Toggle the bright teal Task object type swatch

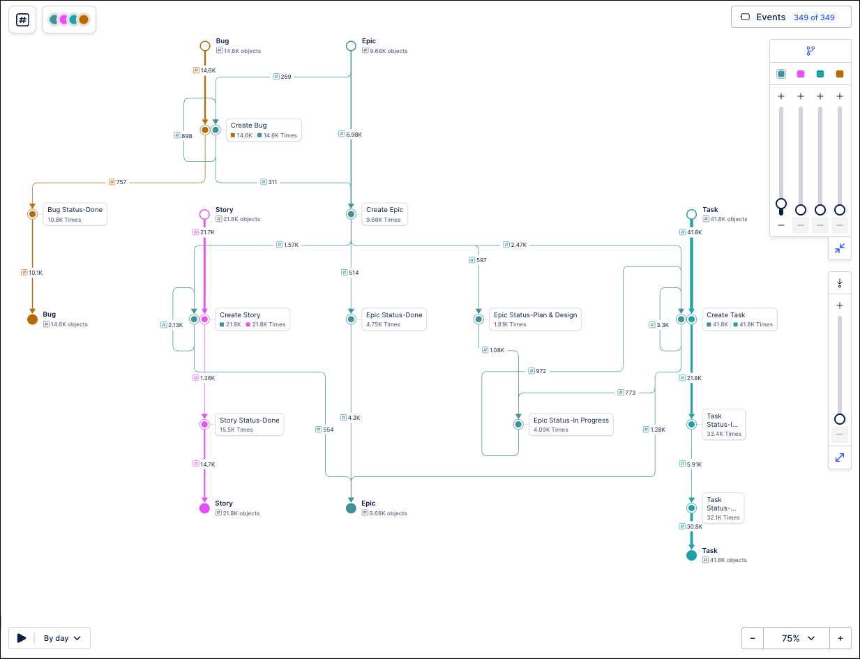(x=820, y=74)
